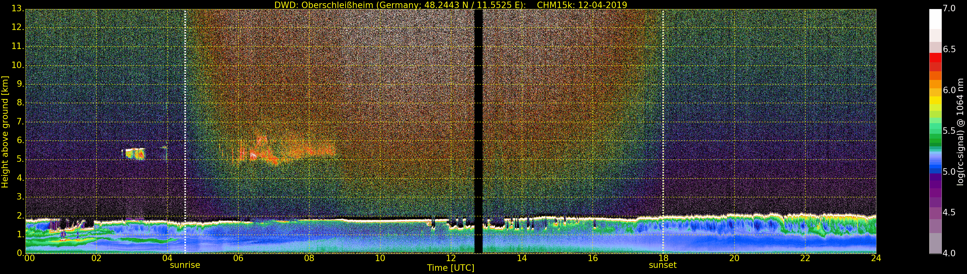
Task: Click the y-axis tick label '3.'
Action: tap(20, 197)
